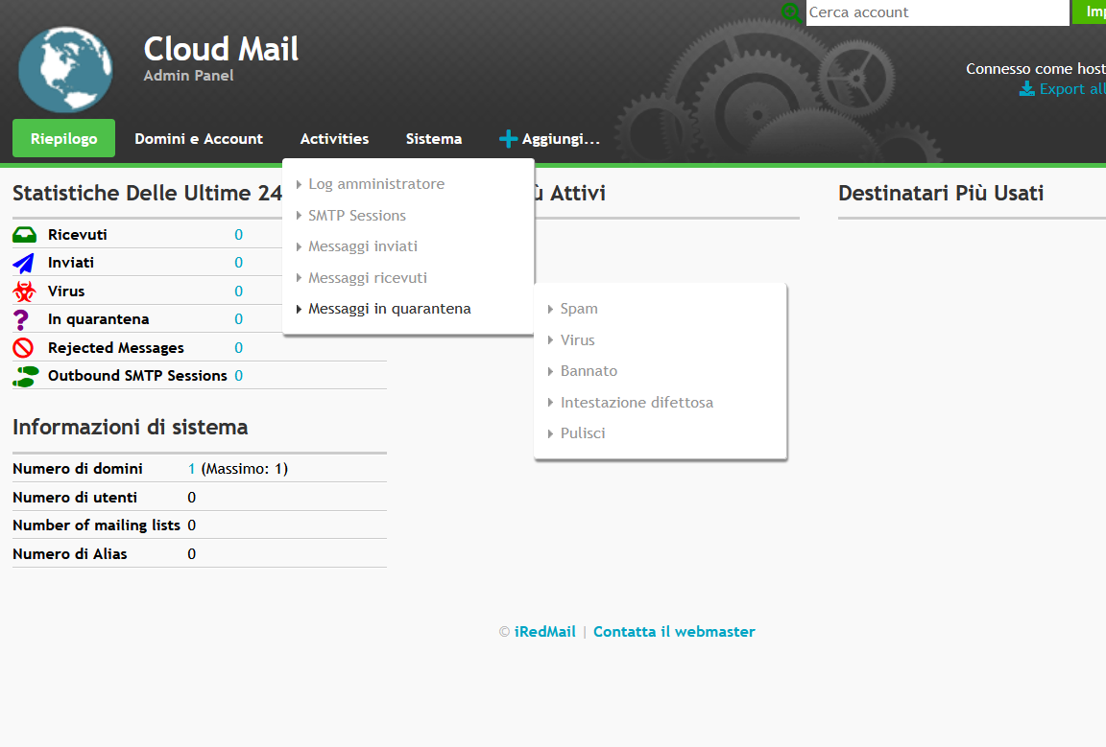Image resolution: width=1106 pixels, height=747 pixels.
Task: Select Log amministratore from the menu
Action: [375, 184]
